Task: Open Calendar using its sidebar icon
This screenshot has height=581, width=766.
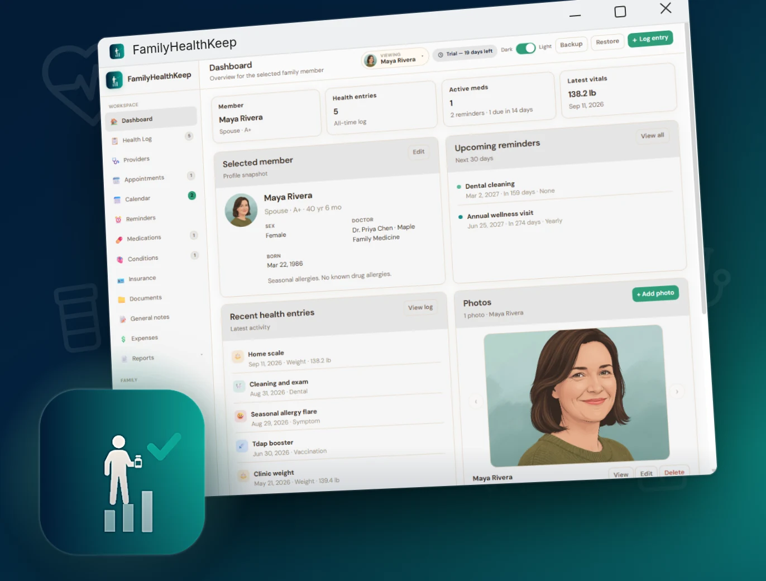Action: point(117,200)
